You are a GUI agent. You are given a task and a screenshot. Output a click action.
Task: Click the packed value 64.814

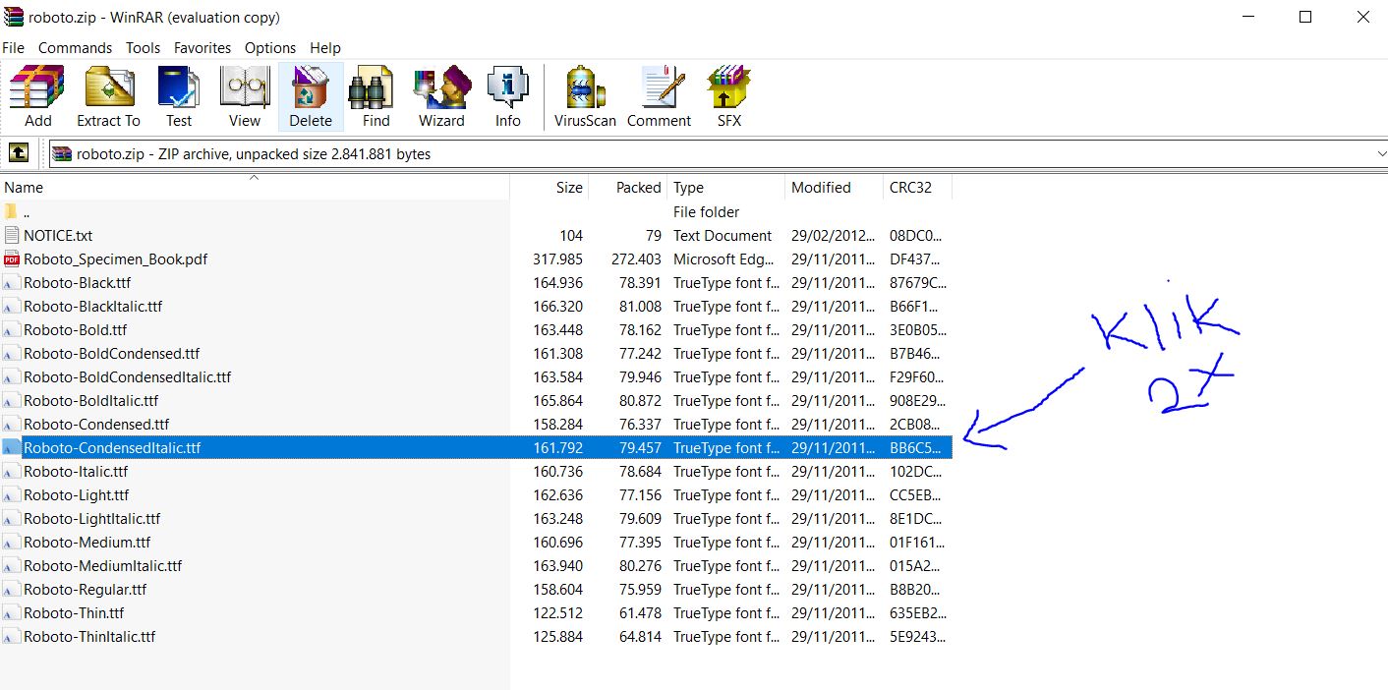coord(640,637)
